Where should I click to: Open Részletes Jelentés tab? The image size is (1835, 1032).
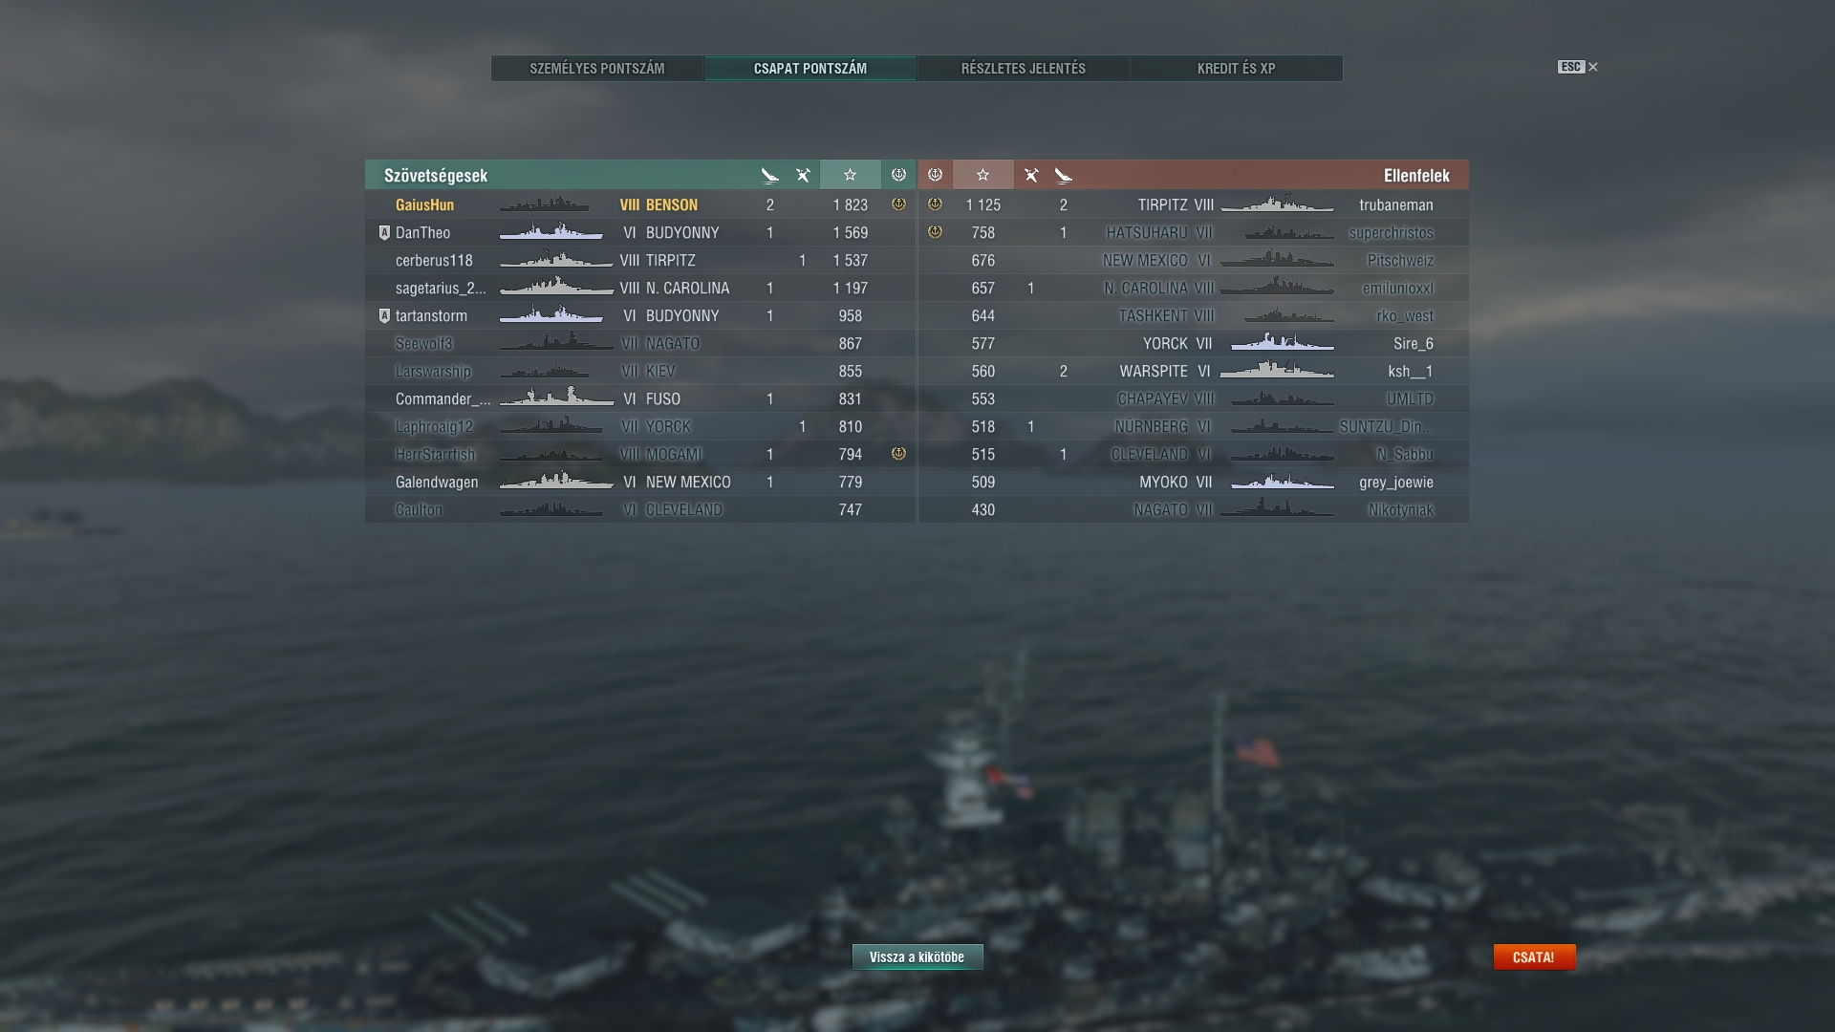click(1024, 68)
